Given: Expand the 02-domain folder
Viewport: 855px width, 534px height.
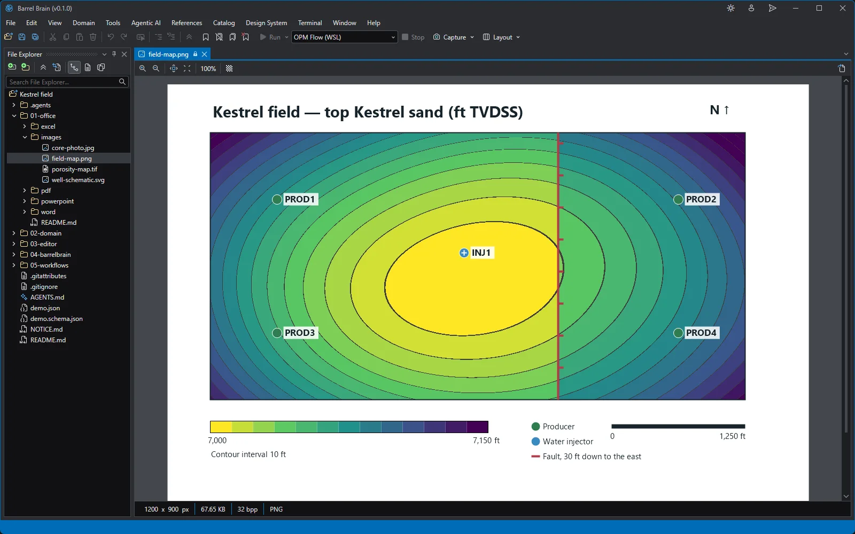Looking at the screenshot, I should pos(14,233).
